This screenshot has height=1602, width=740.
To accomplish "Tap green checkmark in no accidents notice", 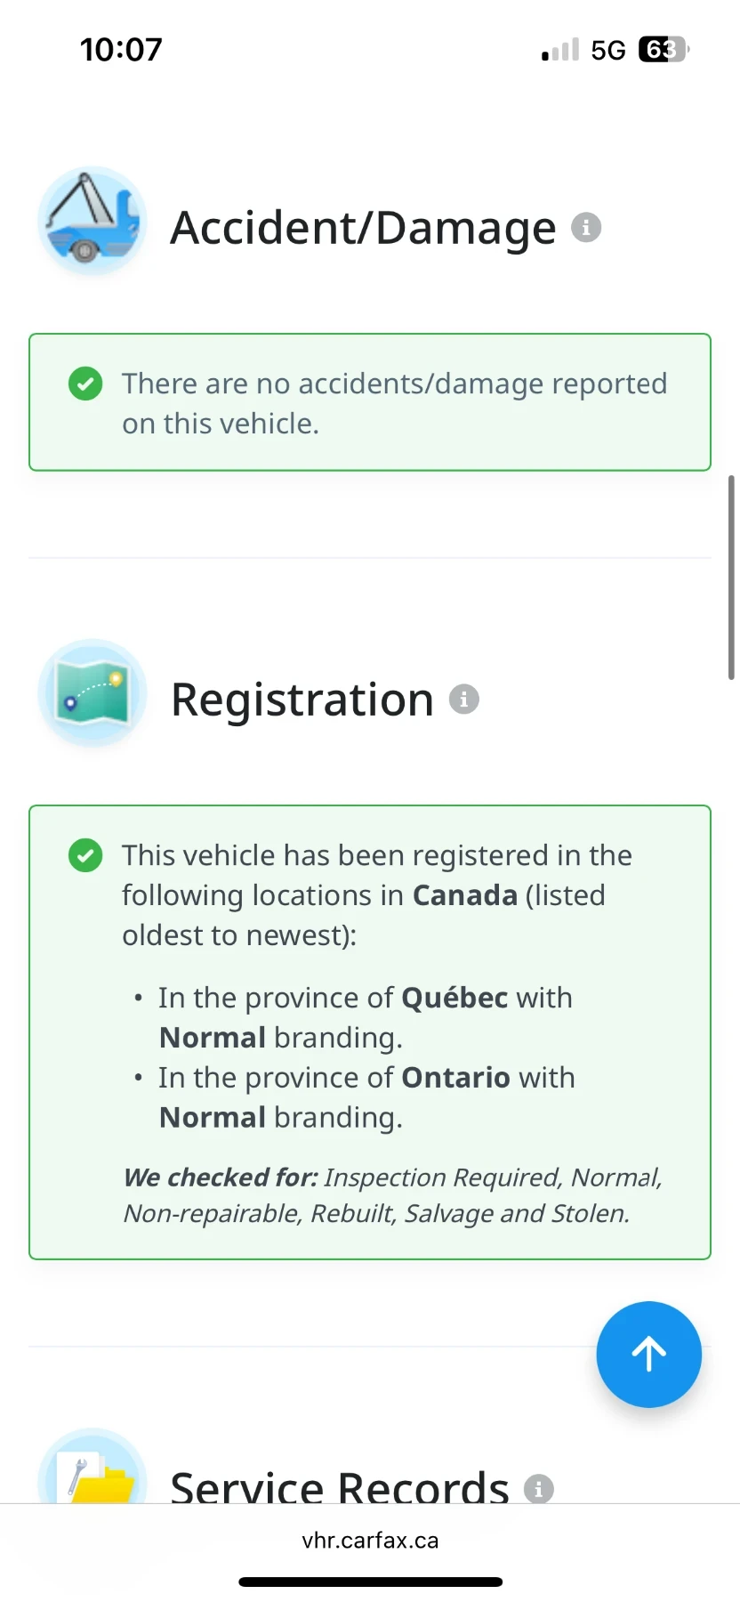I will pyautogui.click(x=85, y=384).
